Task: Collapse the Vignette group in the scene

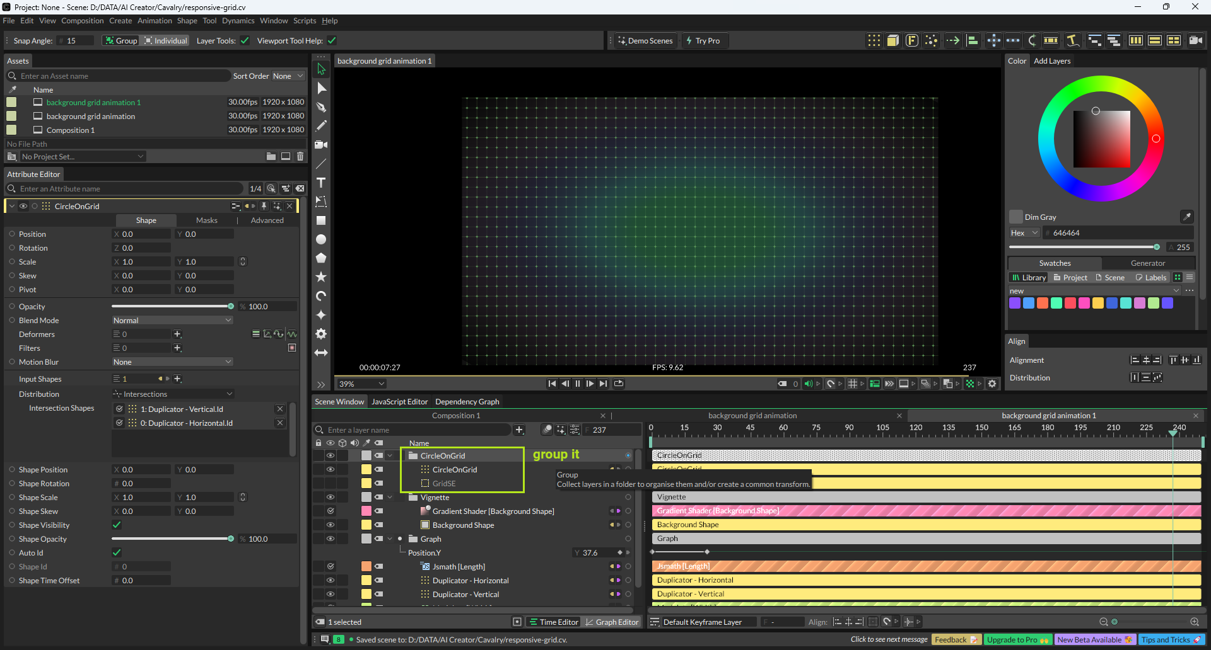Action: click(390, 498)
